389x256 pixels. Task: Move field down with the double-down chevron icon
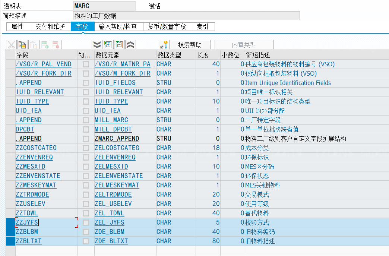pos(97,44)
